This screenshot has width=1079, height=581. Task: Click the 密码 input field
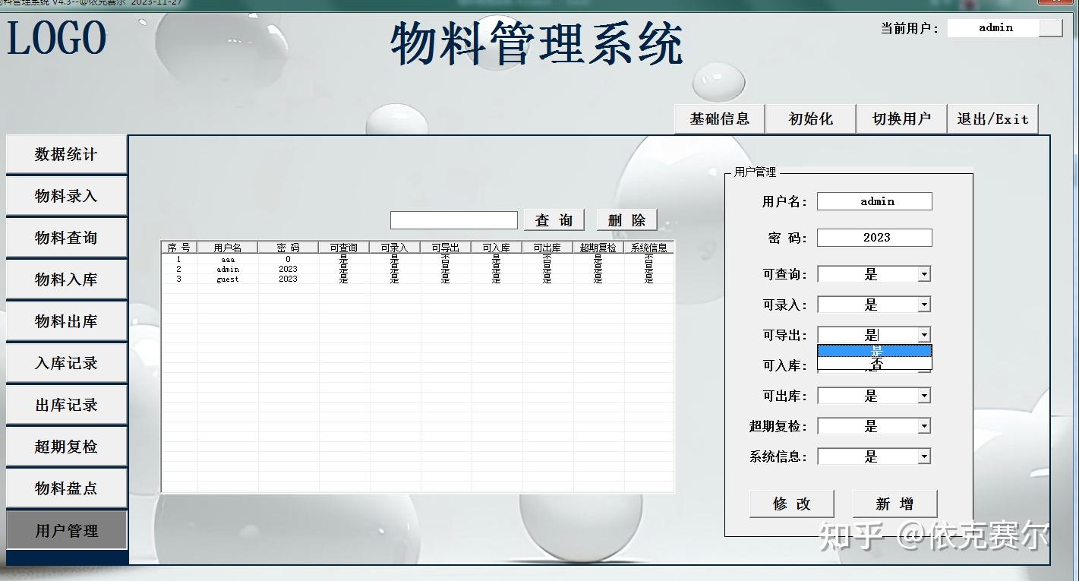(875, 238)
